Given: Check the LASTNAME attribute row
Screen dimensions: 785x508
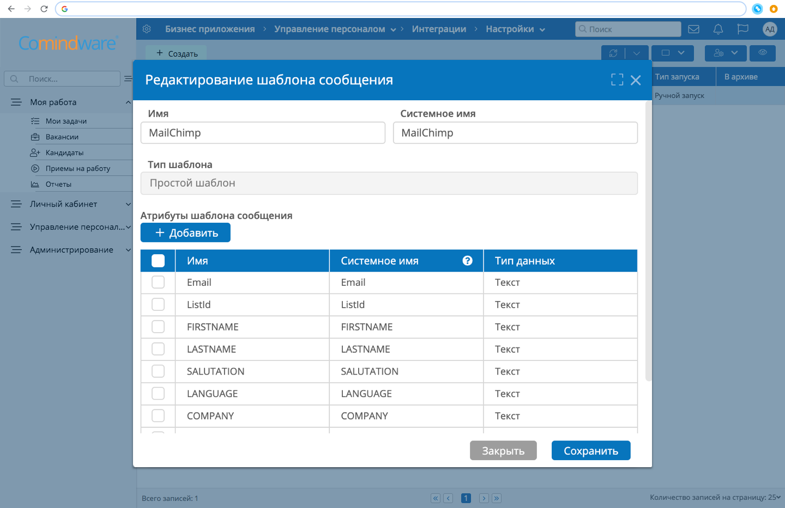Looking at the screenshot, I should click(x=158, y=349).
